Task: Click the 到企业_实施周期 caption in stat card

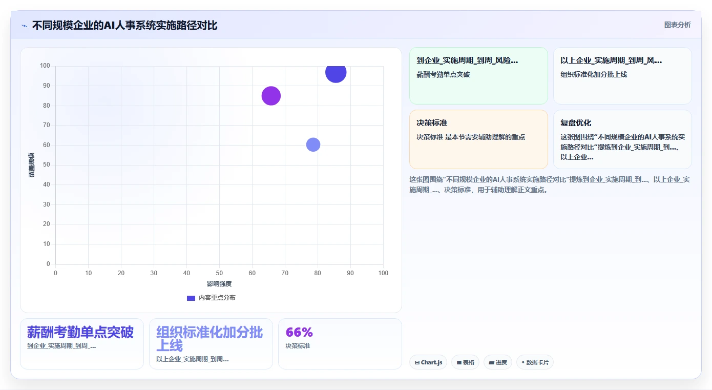Action: [61, 346]
